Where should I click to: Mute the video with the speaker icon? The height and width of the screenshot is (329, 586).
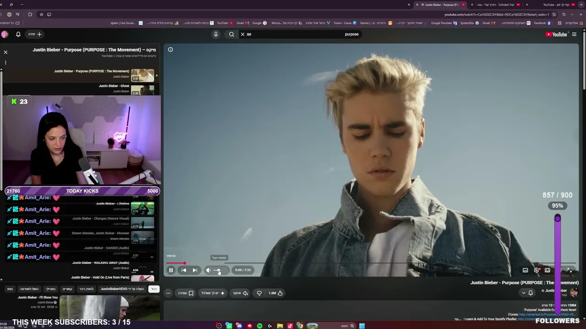pyautogui.click(x=208, y=270)
